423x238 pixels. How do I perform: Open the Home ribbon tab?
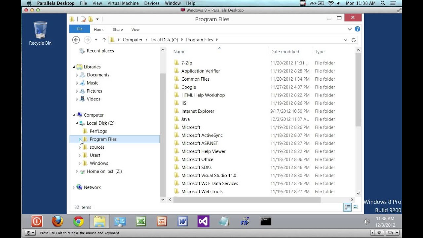point(99,29)
